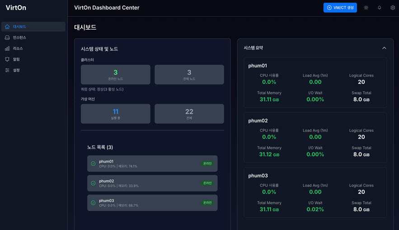
Task: Click the 설정 sliders icon in sidebar
Action: click(x=7, y=70)
